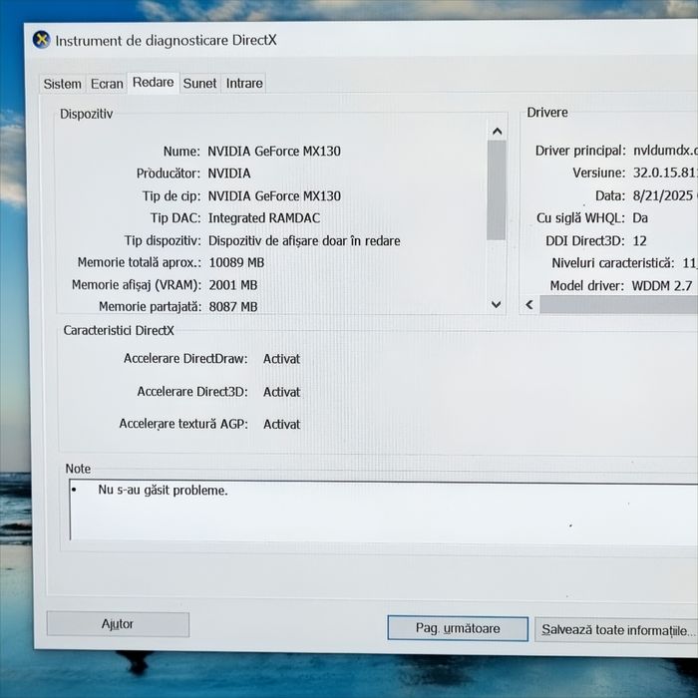Click the DirectX diagnostic tool title icon
698x698 pixels.
pyautogui.click(x=41, y=40)
